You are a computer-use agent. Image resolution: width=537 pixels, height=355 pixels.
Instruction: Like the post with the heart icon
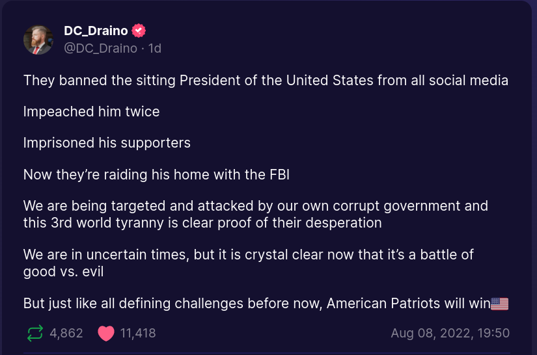pos(105,334)
